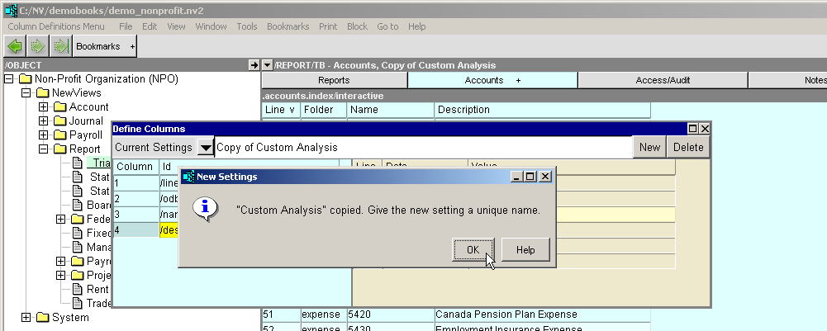Click the Delete button in Define Columns

point(688,148)
